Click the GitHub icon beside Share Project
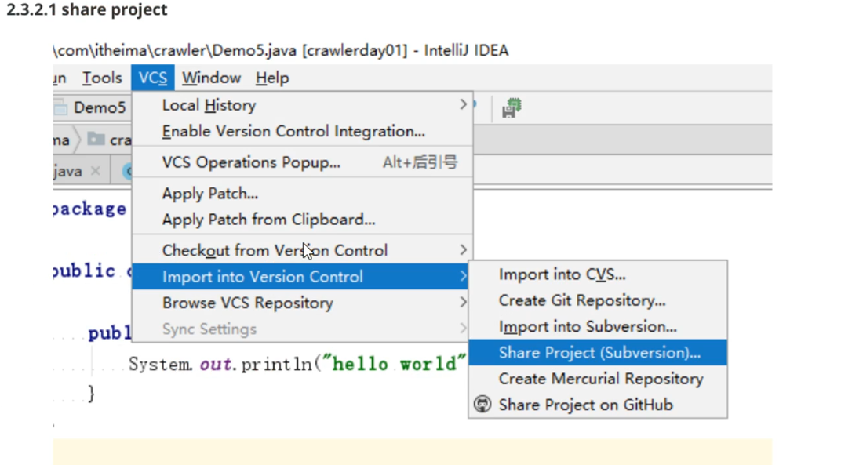The height and width of the screenshot is (465, 841). (482, 405)
